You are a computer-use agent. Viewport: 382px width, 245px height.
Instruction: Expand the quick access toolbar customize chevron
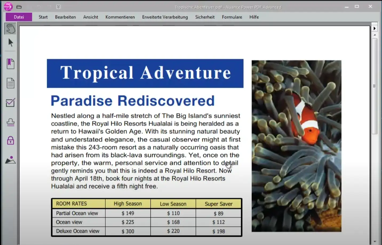pyautogui.click(x=58, y=7)
